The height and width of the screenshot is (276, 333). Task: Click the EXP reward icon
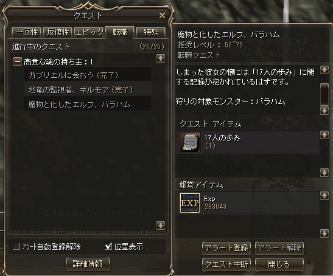(x=190, y=203)
